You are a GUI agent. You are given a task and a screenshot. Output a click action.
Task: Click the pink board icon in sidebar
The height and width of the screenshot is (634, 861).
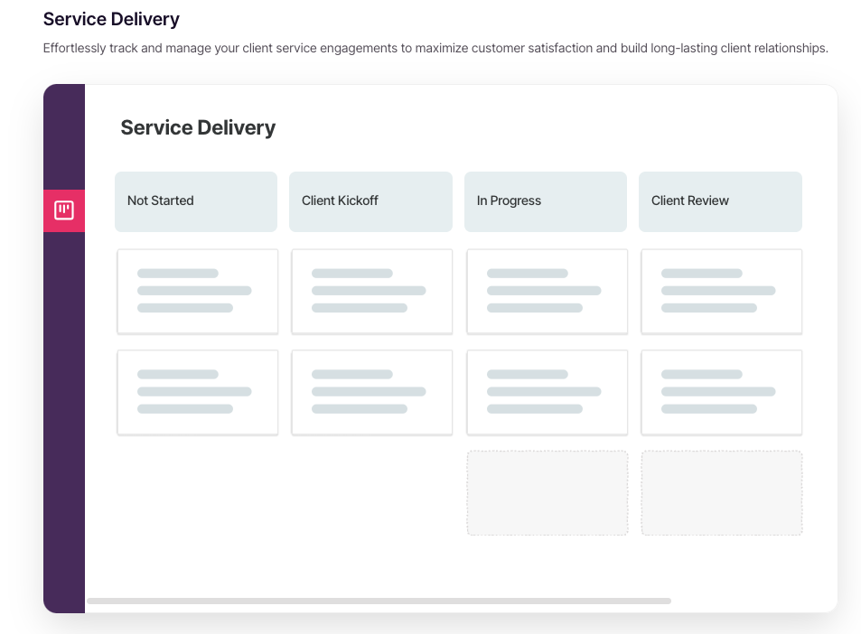[64, 210]
